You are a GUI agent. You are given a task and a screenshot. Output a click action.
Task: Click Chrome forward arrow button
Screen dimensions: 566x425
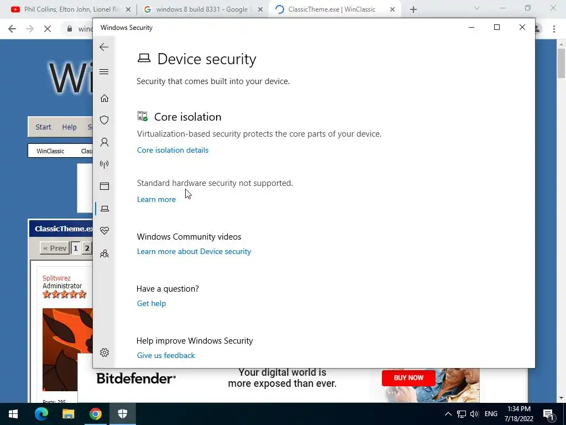[30, 29]
